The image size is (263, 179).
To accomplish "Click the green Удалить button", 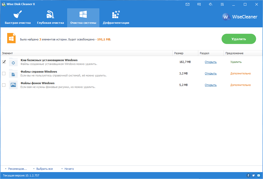I will click(239, 39).
